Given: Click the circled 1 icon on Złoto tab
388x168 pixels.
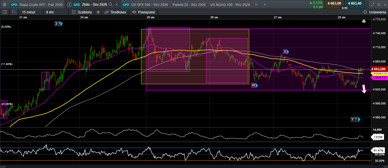Looking at the screenshot, I should click(69, 5).
